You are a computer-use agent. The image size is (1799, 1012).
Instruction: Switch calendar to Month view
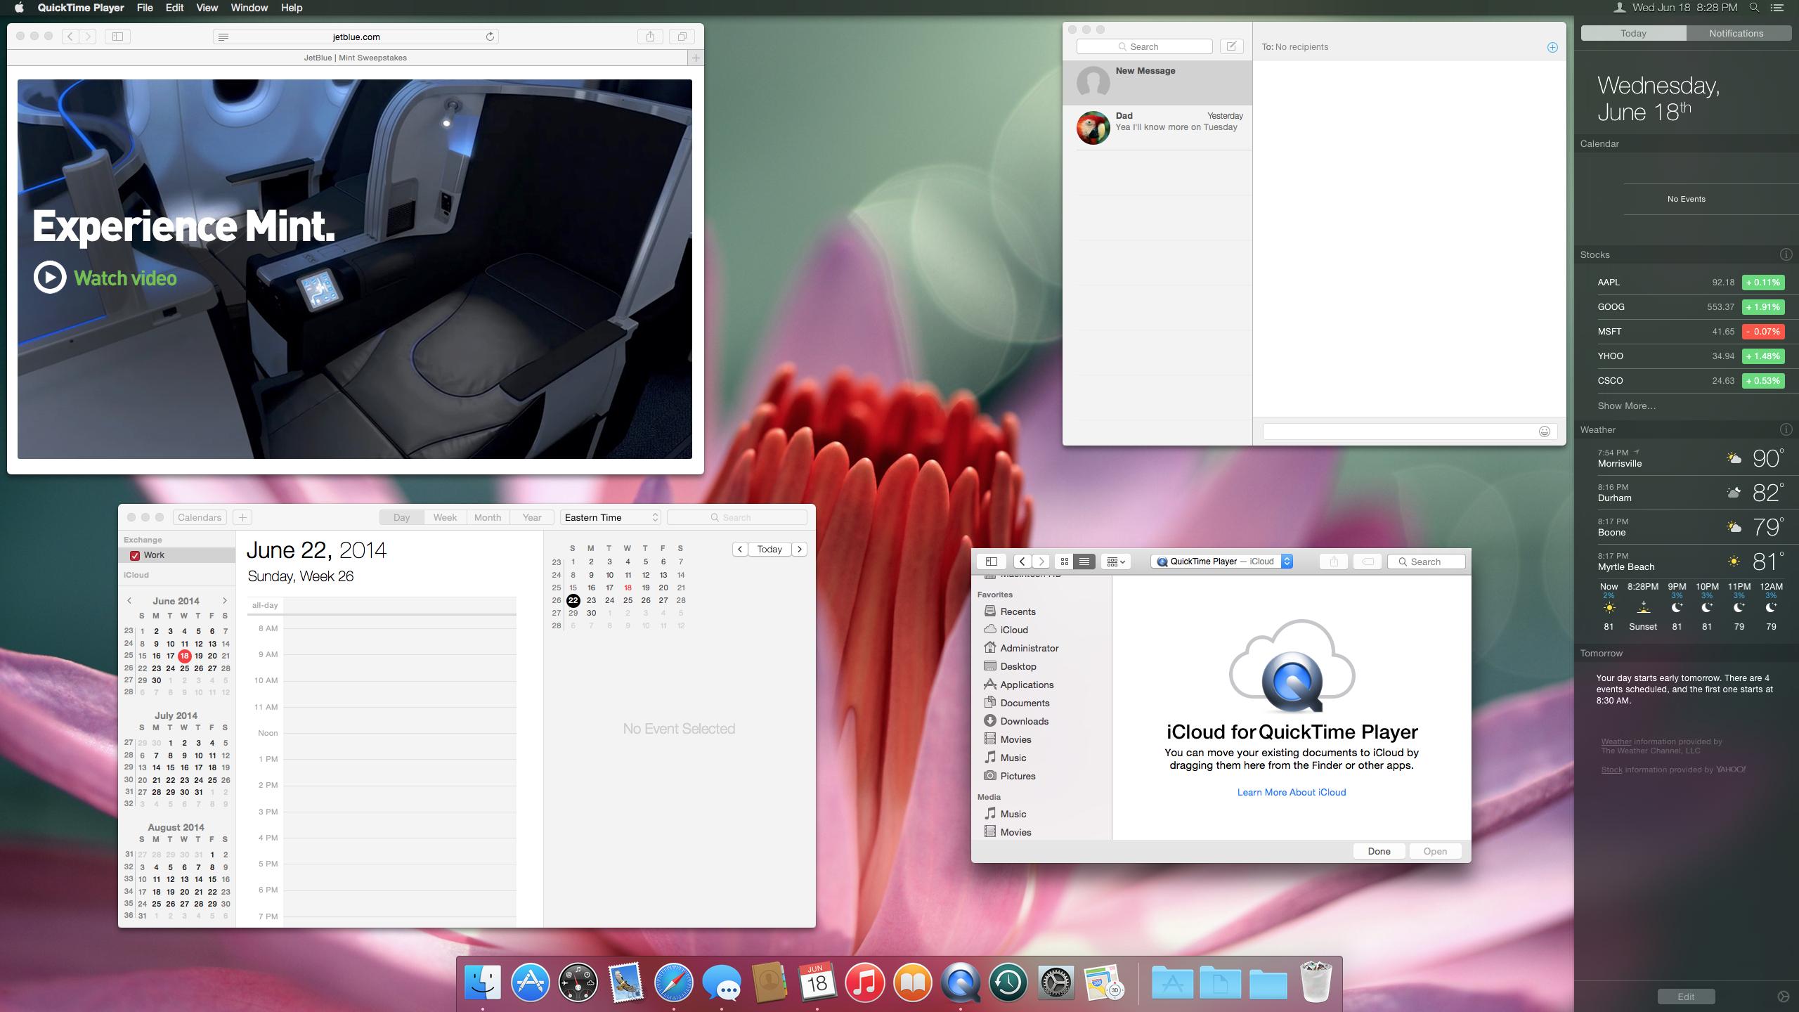pos(487,517)
